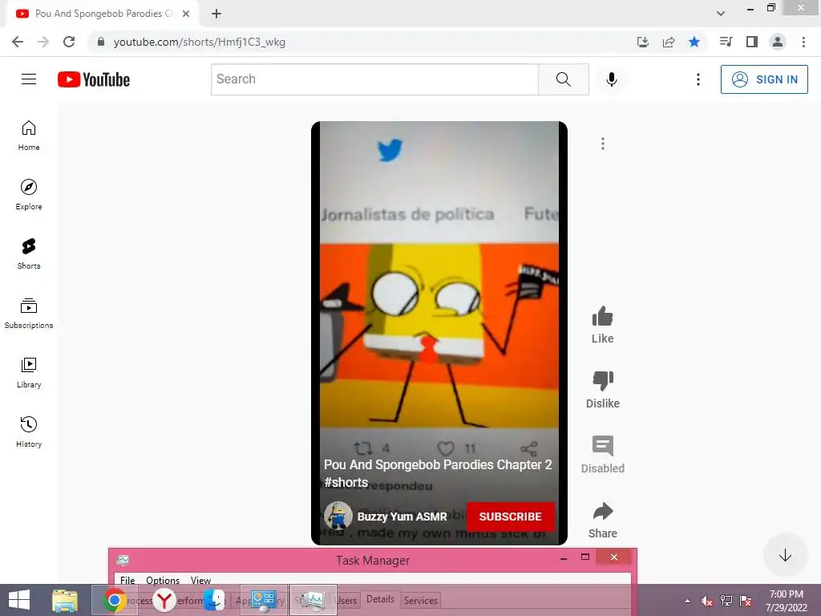Open Subscriptions in the sidebar
Screen dimensions: 821x616
[29, 314]
